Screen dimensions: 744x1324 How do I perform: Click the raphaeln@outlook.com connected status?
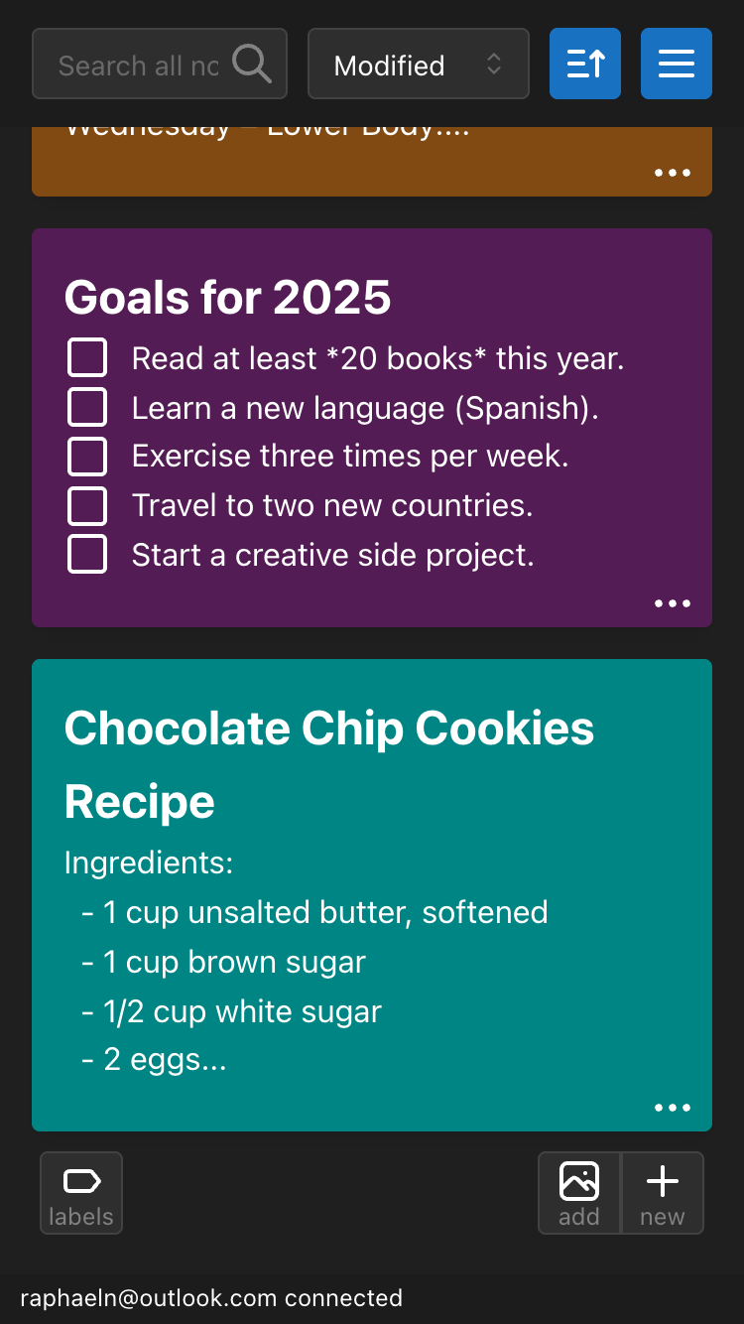point(211,1298)
